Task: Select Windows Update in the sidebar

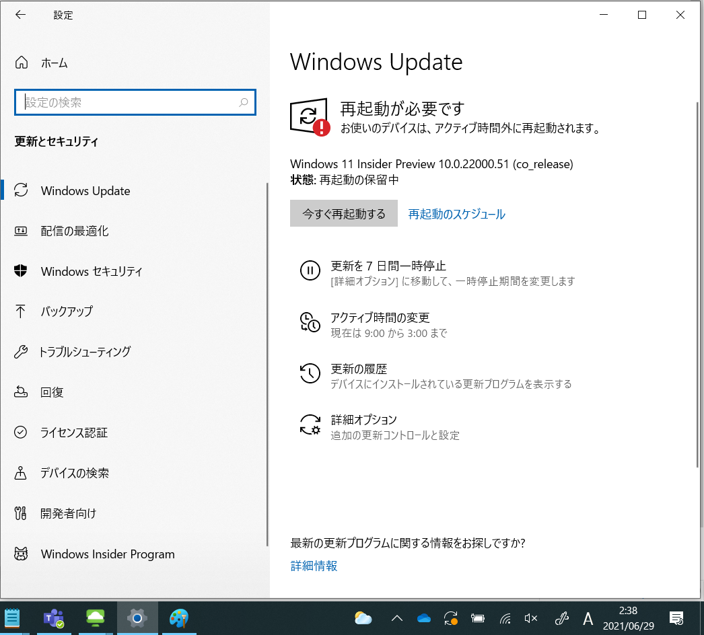Action: point(85,191)
